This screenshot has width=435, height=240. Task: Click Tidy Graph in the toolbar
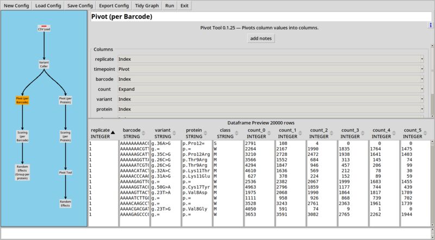[147, 5]
